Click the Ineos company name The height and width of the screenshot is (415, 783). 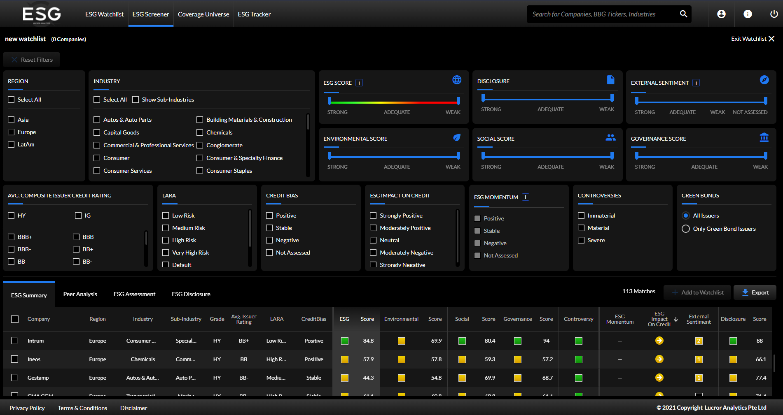point(34,359)
